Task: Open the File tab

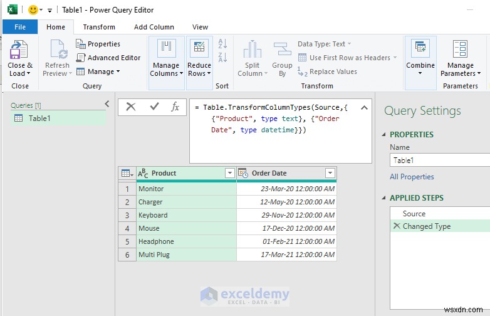Action: [x=20, y=27]
